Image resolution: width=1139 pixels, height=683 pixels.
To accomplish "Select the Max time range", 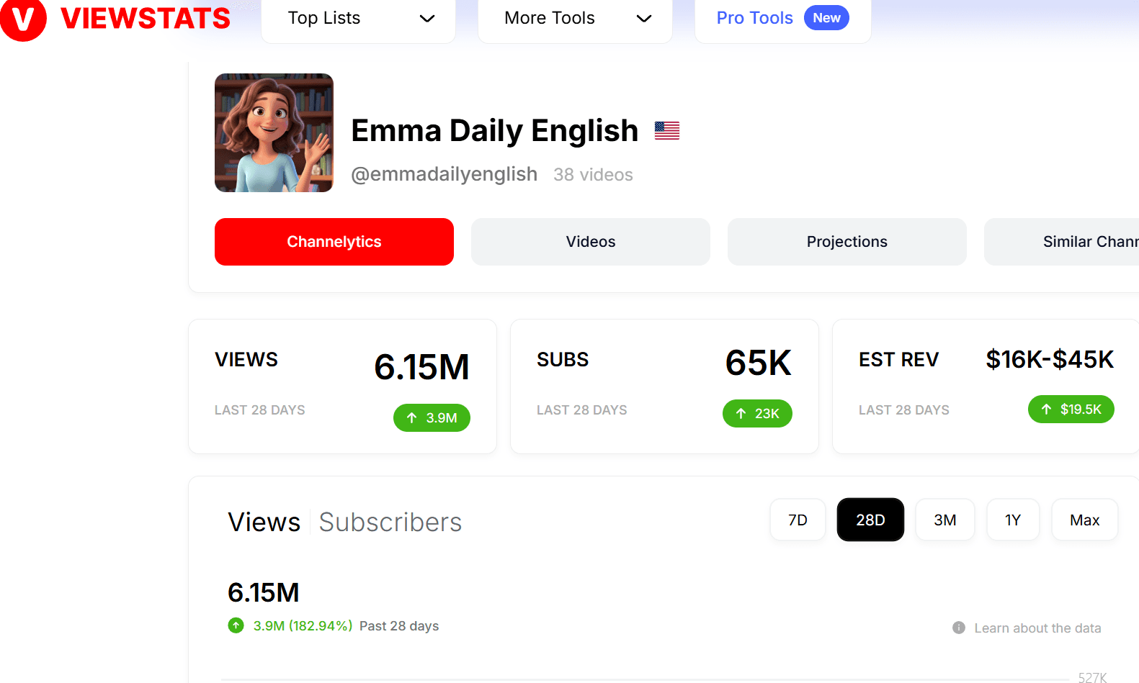I will [1084, 520].
